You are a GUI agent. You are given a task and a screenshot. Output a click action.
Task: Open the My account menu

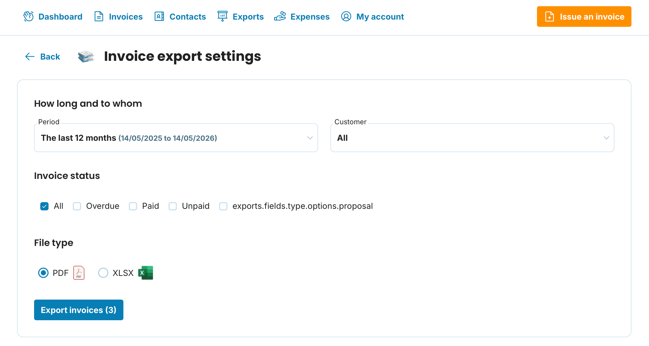372,17
